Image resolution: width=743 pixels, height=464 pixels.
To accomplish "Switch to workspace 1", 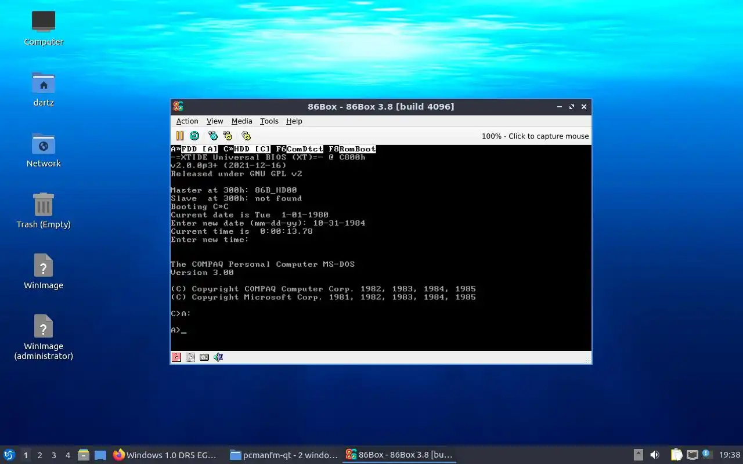I will coord(26,455).
